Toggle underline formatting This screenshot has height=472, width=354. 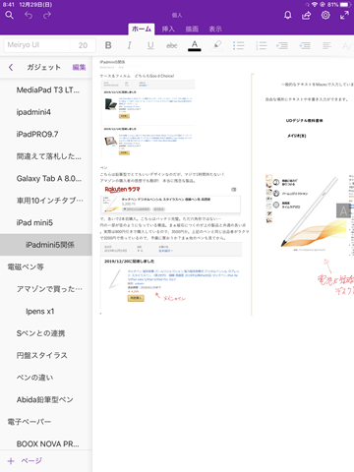coord(150,45)
